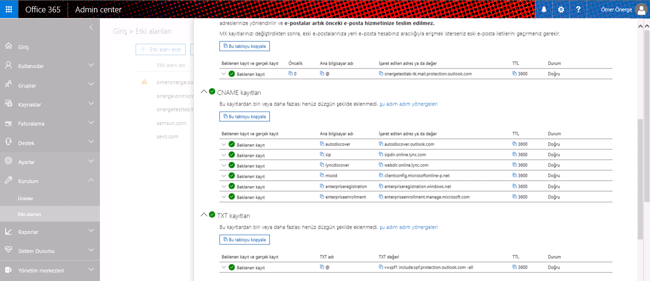Screen dimensions: 650x281
Task: Expand the enterpriseenrollment record row
Action: (224, 197)
